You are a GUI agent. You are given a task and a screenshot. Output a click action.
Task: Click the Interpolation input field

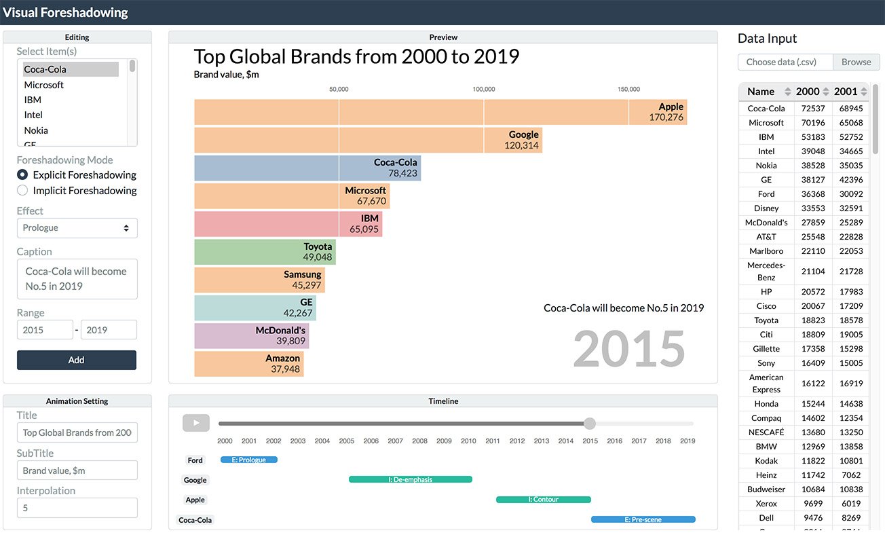tap(77, 508)
